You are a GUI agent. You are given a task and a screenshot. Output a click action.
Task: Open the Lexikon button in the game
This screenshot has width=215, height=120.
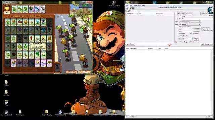point(72,72)
